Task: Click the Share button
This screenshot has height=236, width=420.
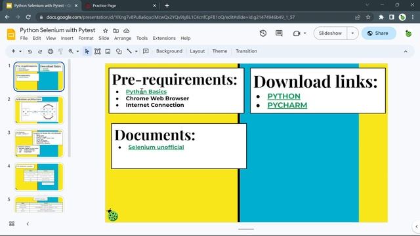Action: (x=379, y=33)
